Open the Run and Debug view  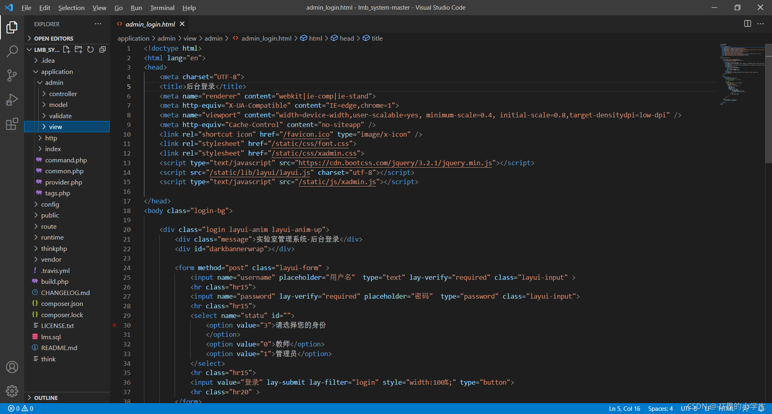click(12, 100)
